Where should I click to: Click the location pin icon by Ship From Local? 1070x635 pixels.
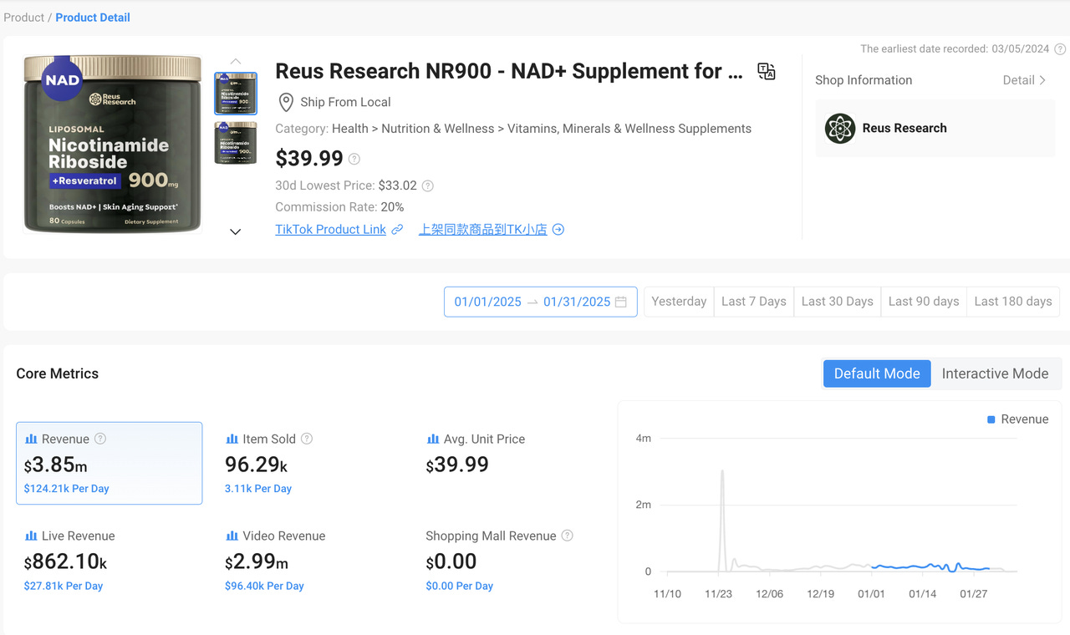click(x=286, y=102)
